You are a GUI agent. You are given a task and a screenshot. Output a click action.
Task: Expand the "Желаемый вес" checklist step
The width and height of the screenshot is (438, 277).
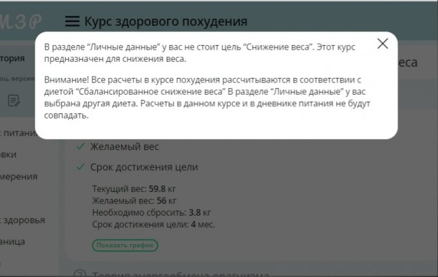[x=124, y=146]
